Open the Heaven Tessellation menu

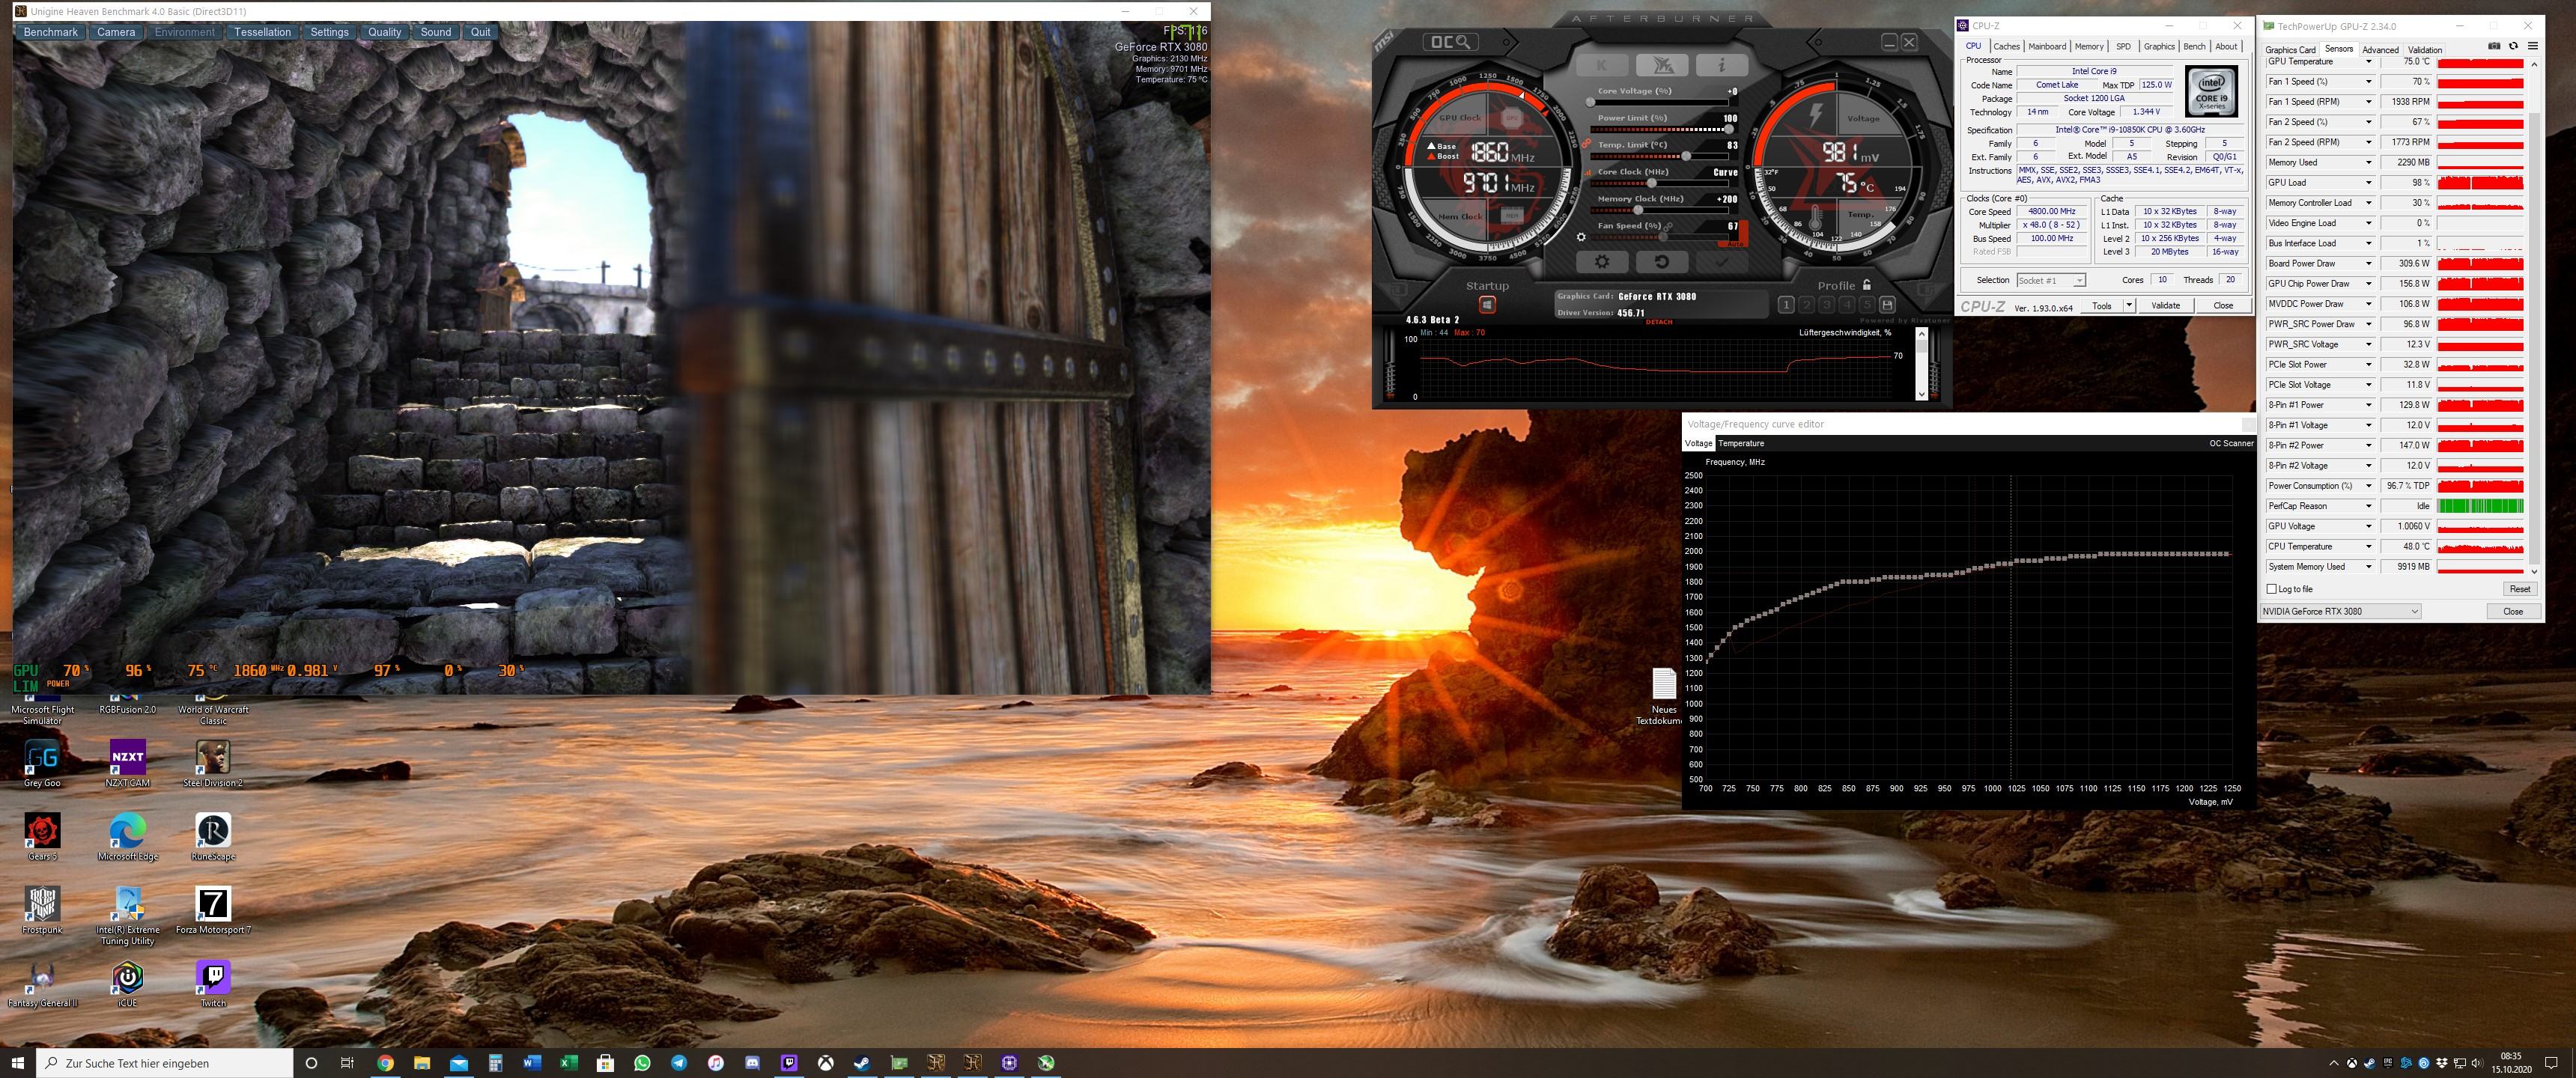pyautogui.click(x=262, y=32)
